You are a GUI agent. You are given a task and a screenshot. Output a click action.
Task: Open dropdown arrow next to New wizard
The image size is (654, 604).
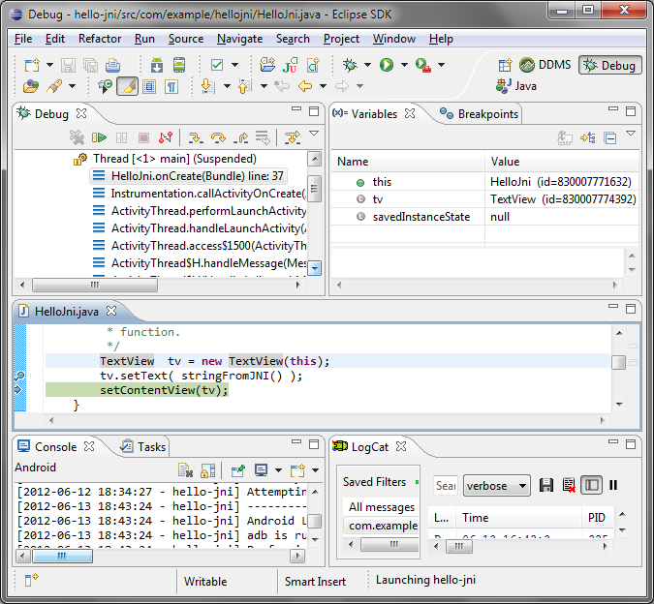49,65
